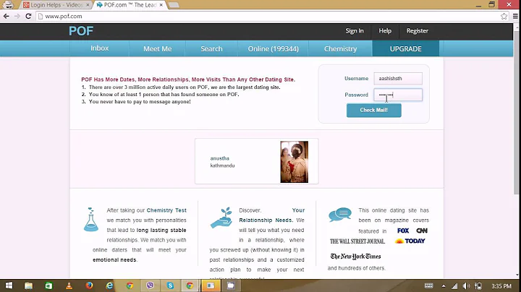Click the browser forward arrow
The height and width of the screenshot is (292, 521).
pos(17,16)
